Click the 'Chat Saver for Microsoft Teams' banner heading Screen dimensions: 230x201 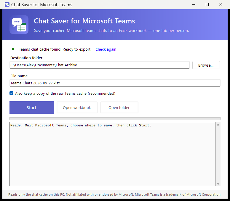pyautogui.click(x=84, y=21)
